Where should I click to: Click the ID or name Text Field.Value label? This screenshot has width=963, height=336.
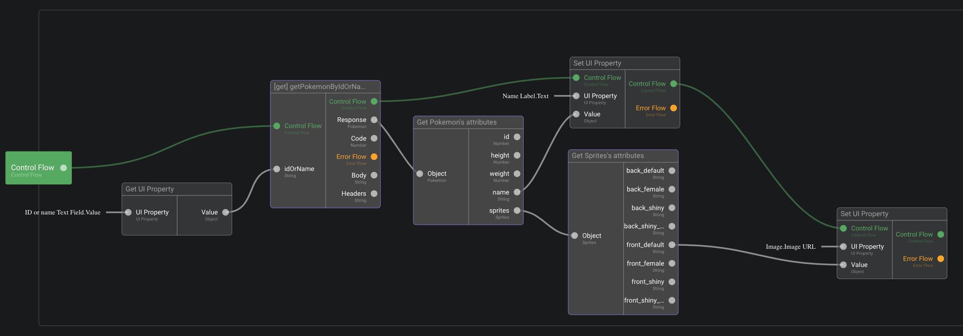[63, 212]
